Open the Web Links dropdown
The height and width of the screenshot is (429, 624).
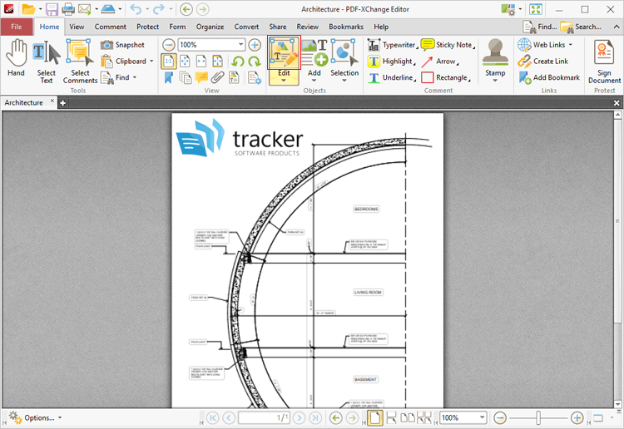click(570, 45)
